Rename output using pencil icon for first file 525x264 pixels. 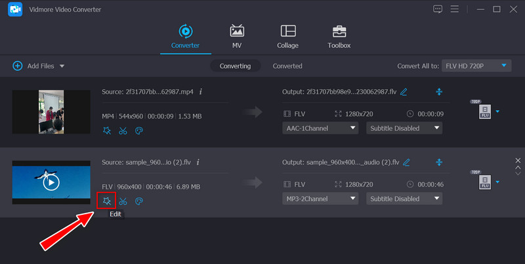click(x=404, y=92)
